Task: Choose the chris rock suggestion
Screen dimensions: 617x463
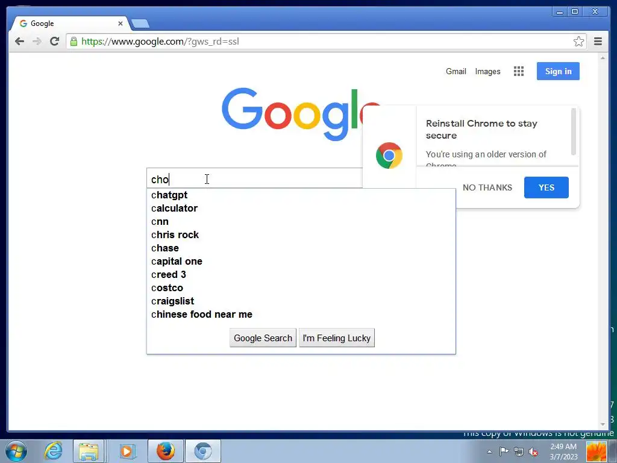Action: (x=301, y=235)
